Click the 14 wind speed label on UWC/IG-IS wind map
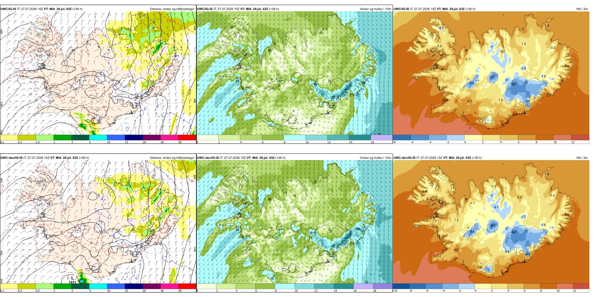Viewport: 595px width, 297px height. point(379,134)
